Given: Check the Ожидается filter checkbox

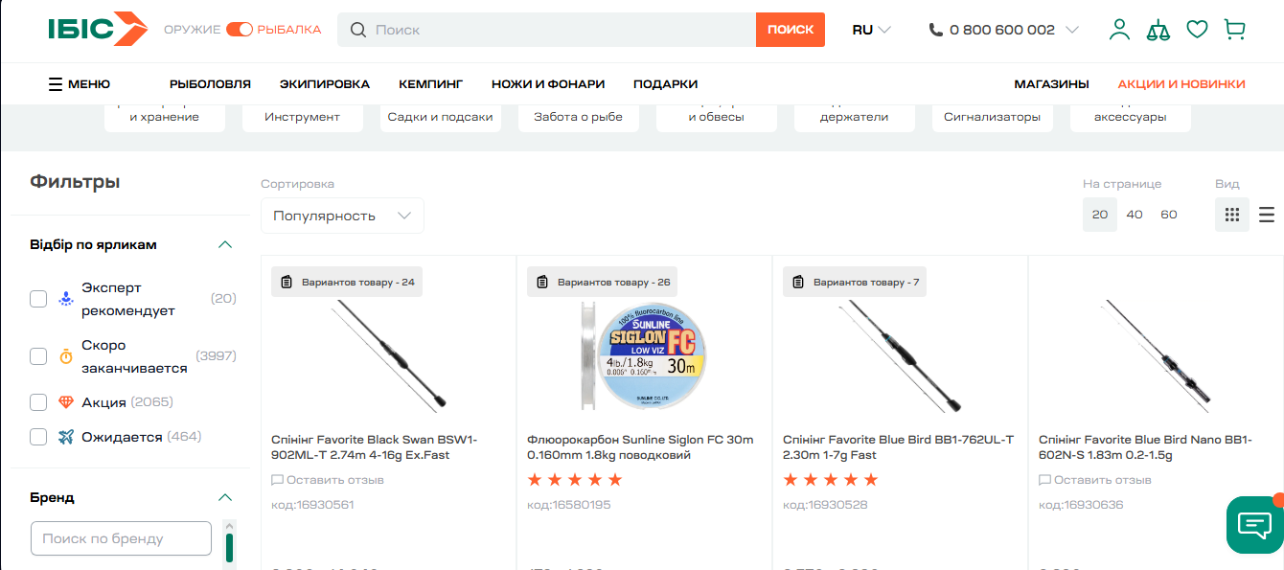Looking at the screenshot, I should tap(38, 437).
